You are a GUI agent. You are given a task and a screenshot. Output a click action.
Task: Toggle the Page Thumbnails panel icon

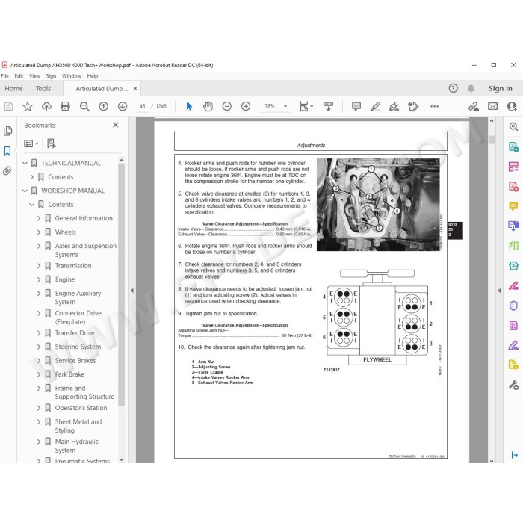(7, 131)
